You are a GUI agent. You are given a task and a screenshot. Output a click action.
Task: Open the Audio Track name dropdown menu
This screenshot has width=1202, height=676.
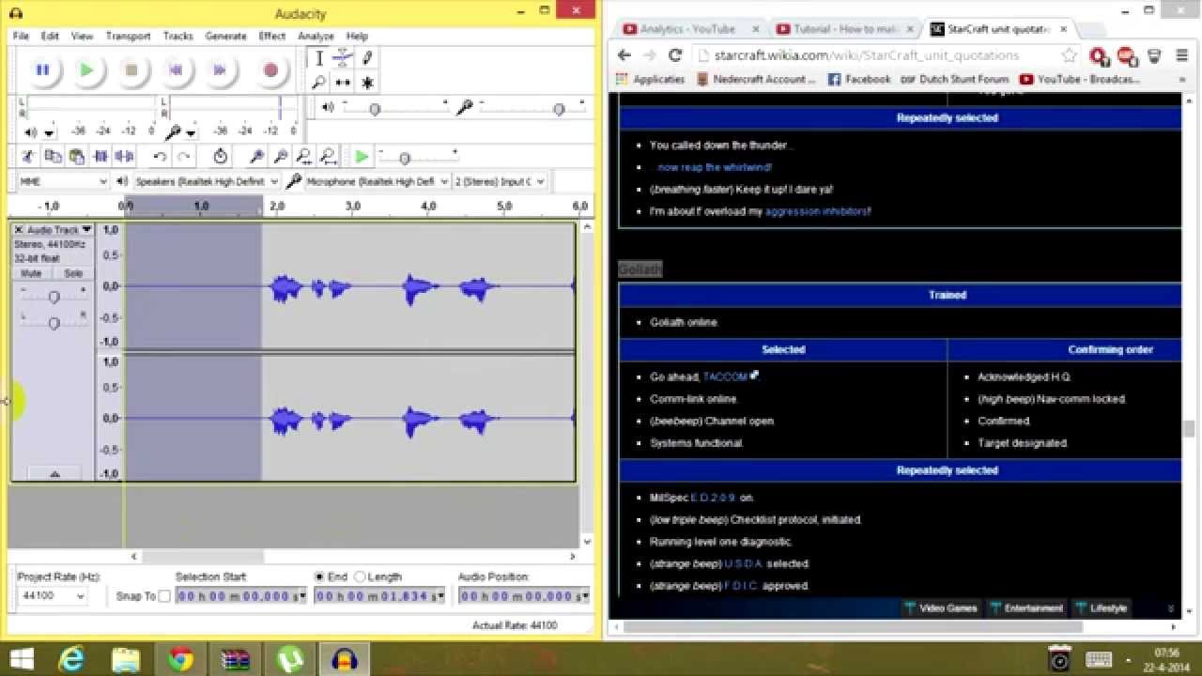click(x=60, y=230)
